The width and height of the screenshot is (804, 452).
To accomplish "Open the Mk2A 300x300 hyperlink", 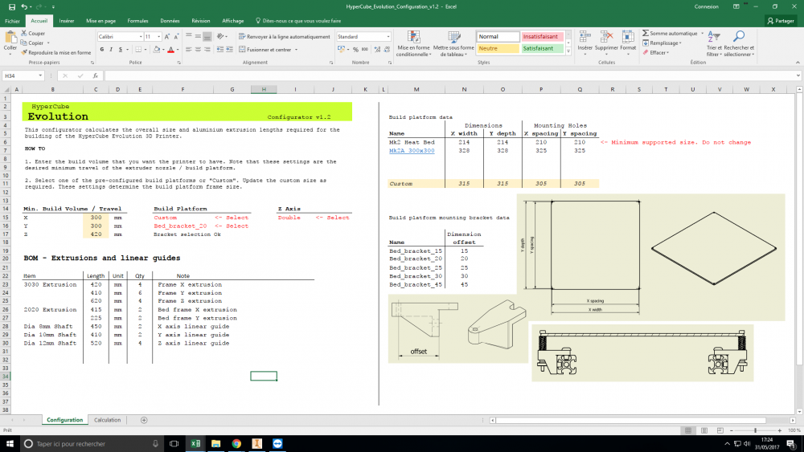I will pyautogui.click(x=411, y=150).
